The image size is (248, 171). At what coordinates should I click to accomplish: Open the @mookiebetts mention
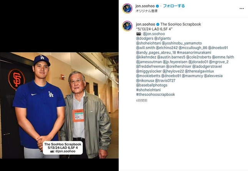pyautogui.click(x=148, y=76)
